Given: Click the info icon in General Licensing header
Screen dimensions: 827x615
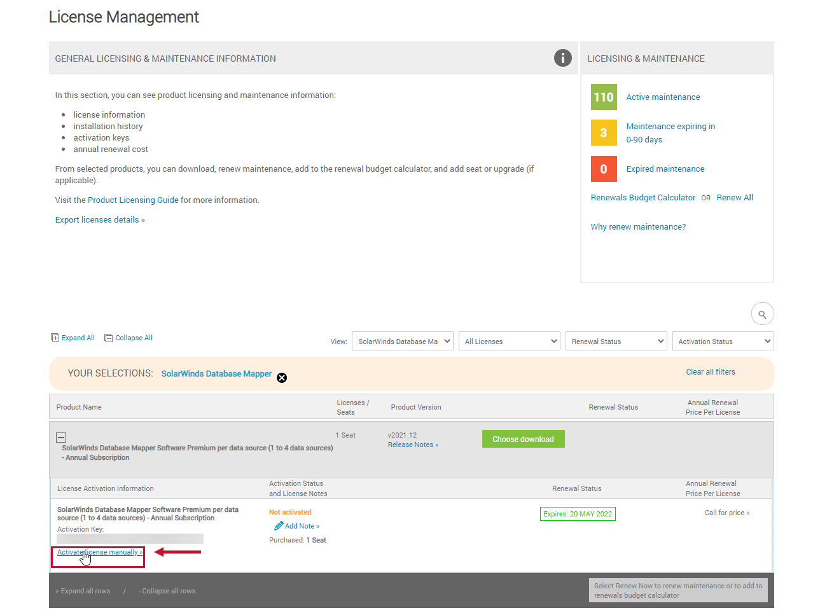Looking at the screenshot, I should tap(563, 58).
